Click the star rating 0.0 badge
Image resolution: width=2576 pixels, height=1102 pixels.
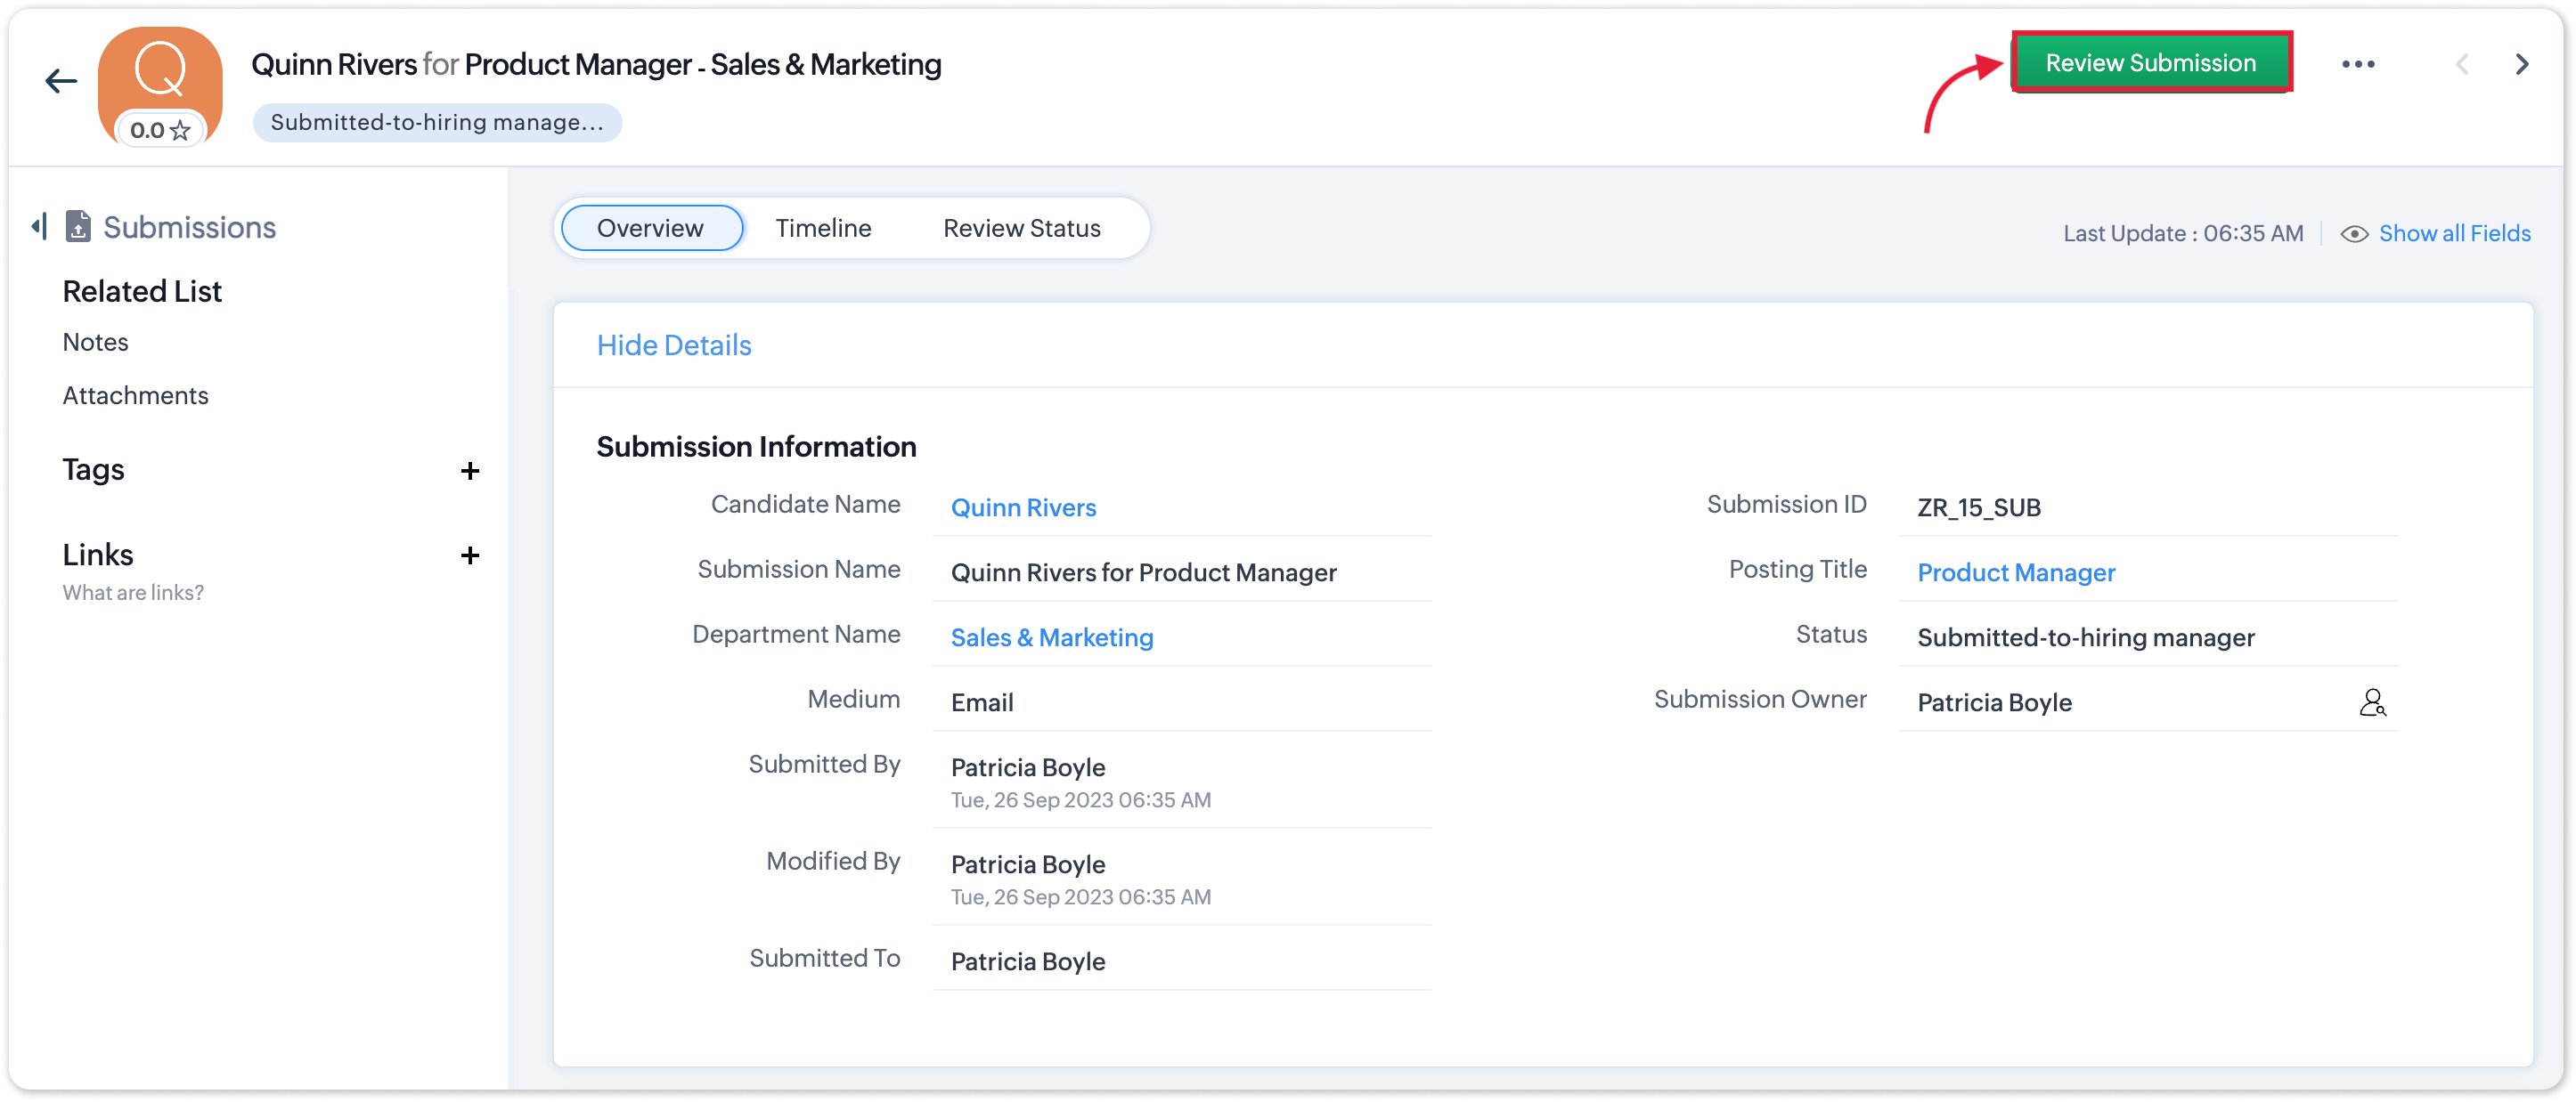click(x=160, y=130)
